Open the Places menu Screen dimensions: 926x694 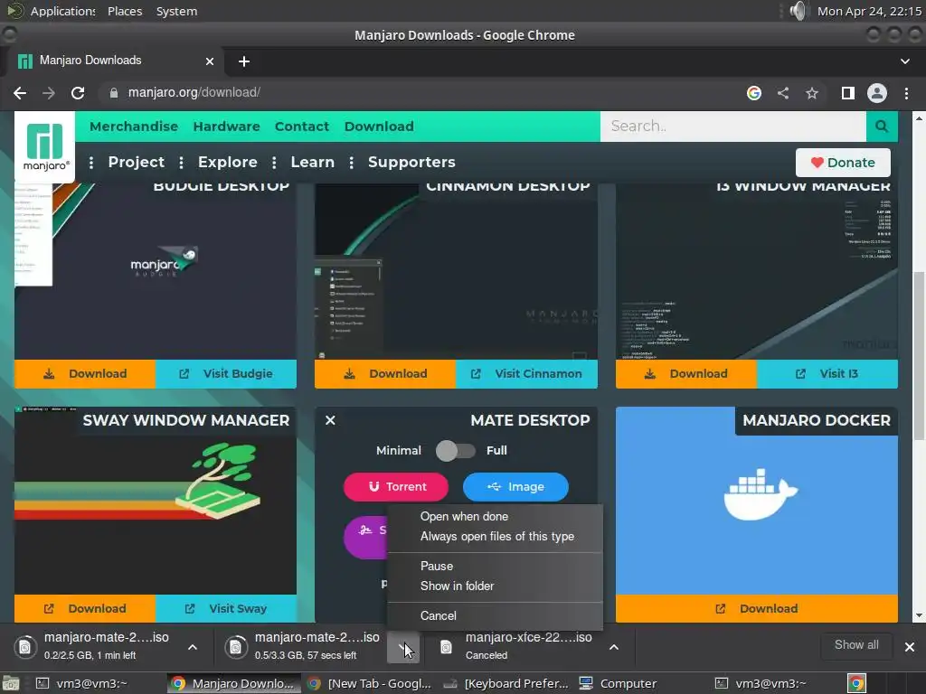click(x=125, y=11)
